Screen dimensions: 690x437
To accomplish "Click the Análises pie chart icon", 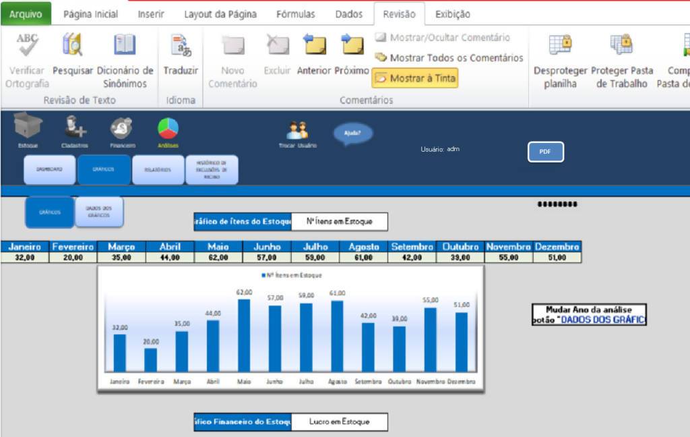I will [x=168, y=127].
